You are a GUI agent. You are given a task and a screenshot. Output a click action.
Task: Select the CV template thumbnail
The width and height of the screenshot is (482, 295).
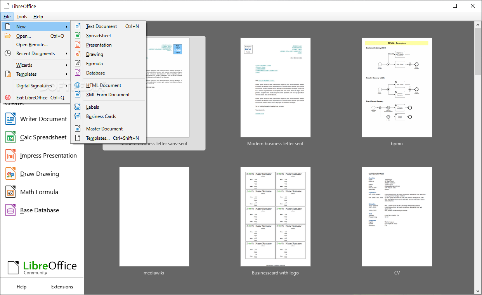[x=397, y=217]
